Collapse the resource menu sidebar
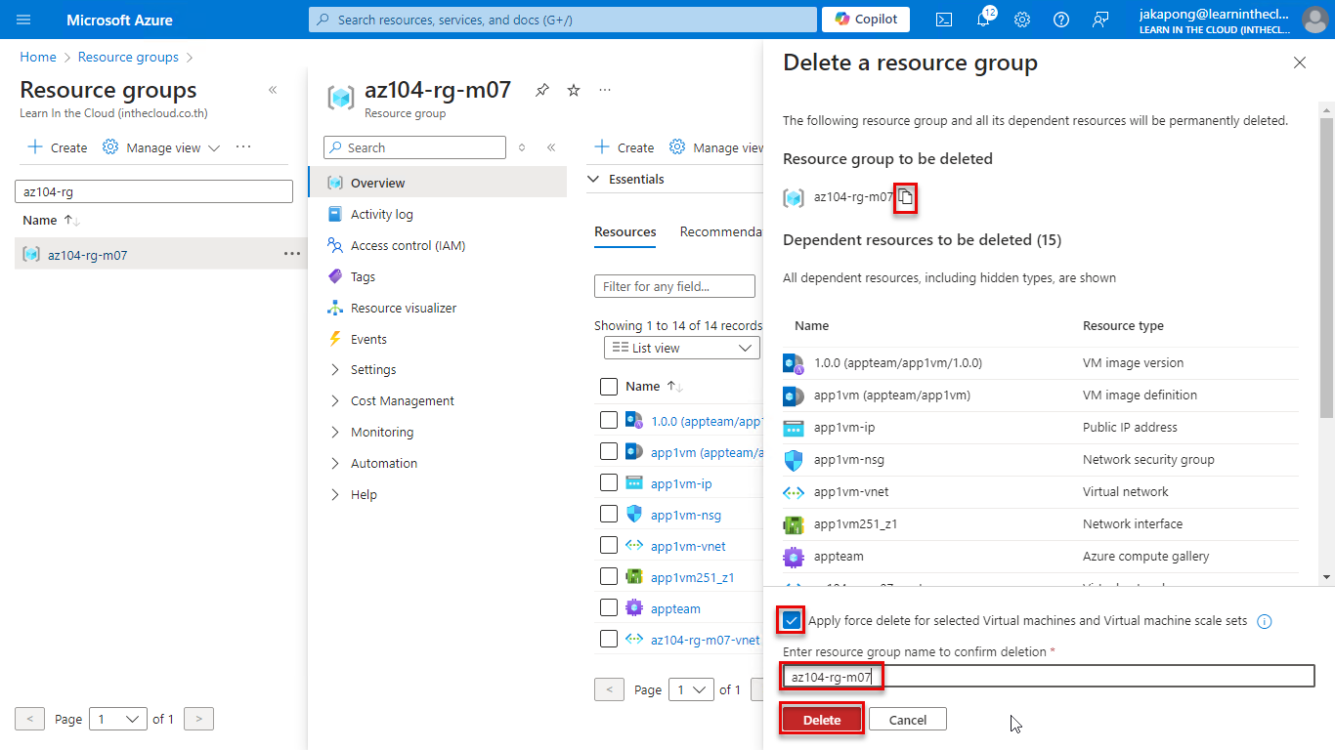 (551, 147)
